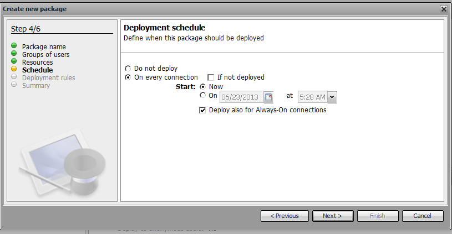Click the gray Summary step bullet

pyautogui.click(x=14, y=85)
